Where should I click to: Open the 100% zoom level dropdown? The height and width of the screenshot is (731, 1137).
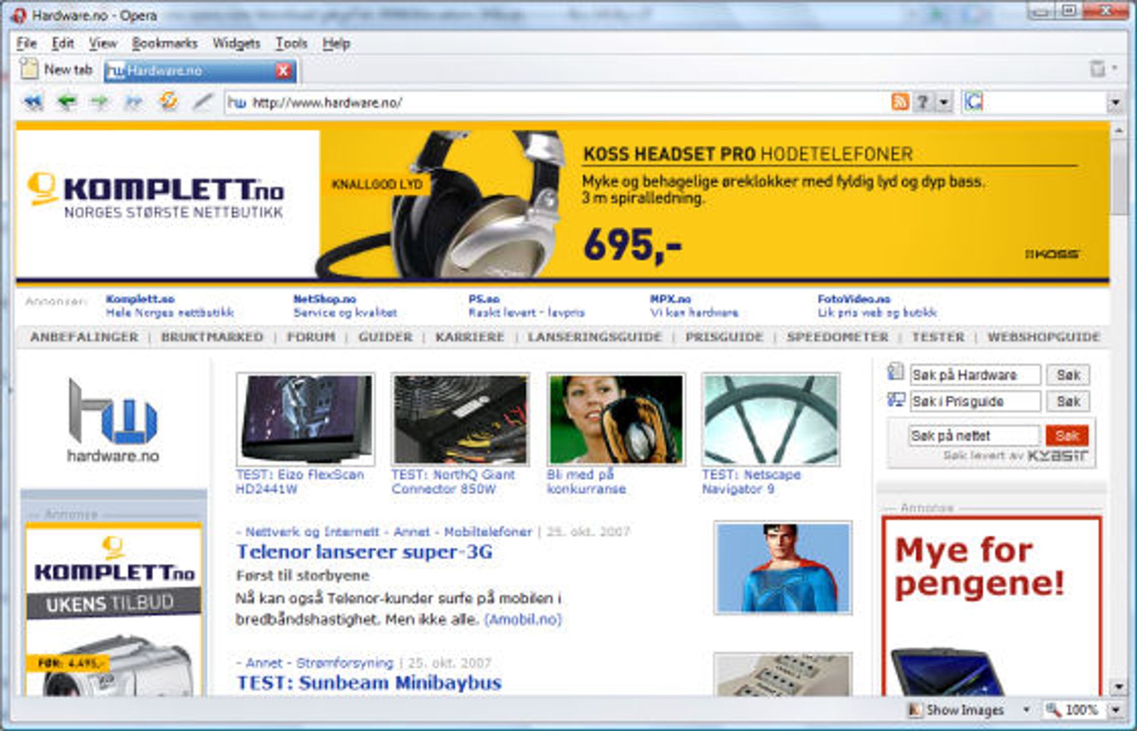click(x=1115, y=710)
